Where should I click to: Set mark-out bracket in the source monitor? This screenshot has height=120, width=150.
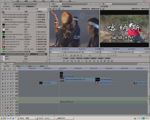click(61, 55)
